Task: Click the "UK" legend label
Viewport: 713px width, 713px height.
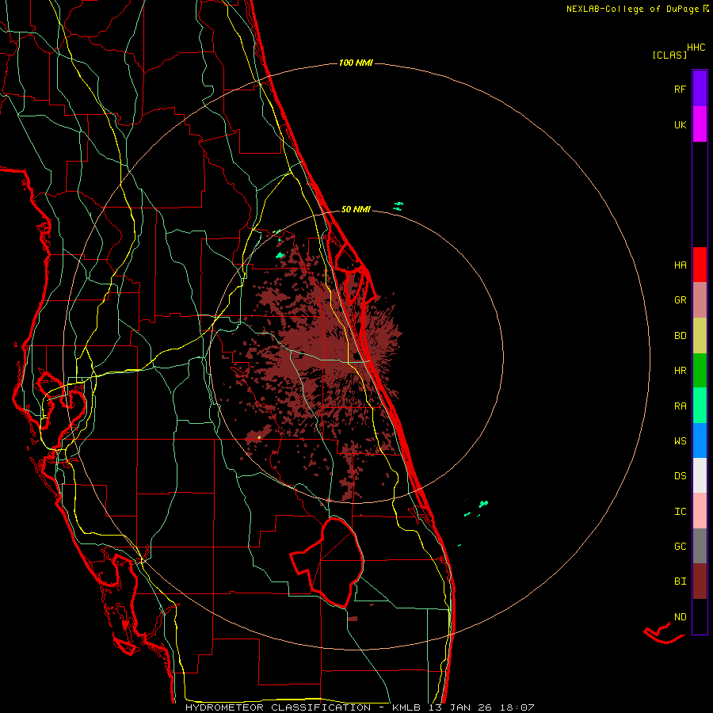Action: 680,125
